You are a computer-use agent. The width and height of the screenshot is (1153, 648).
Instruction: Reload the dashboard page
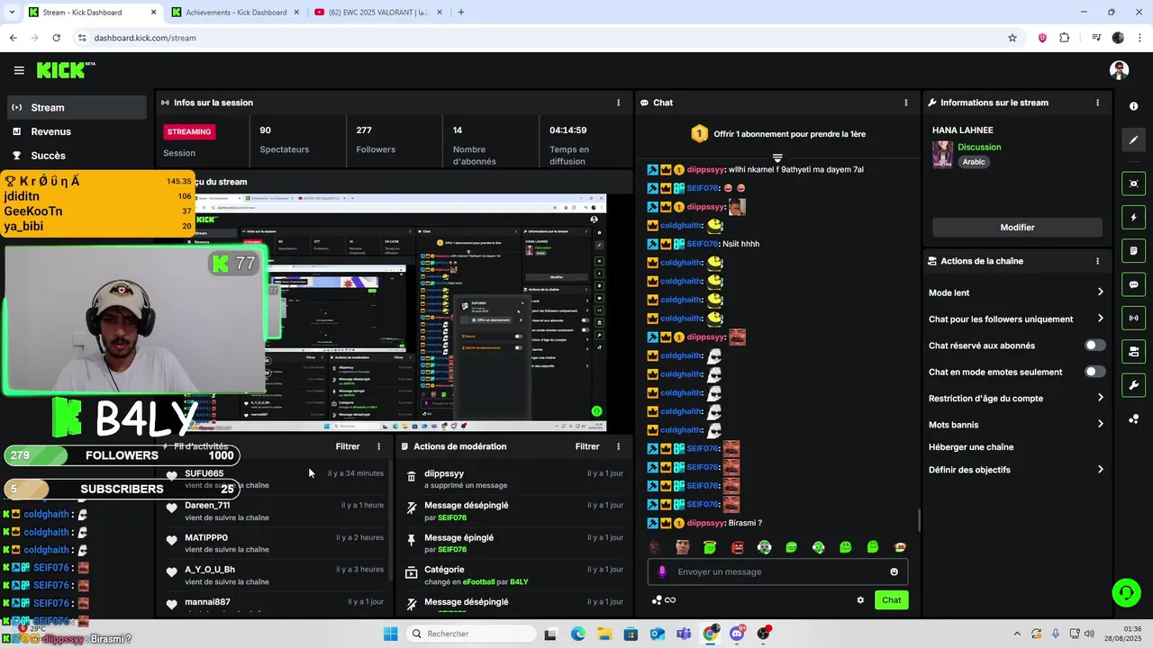click(x=56, y=38)
